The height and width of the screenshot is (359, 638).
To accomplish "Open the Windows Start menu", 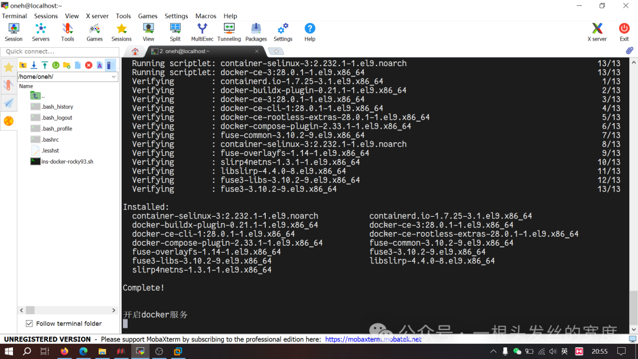I will tap(8, 351).
